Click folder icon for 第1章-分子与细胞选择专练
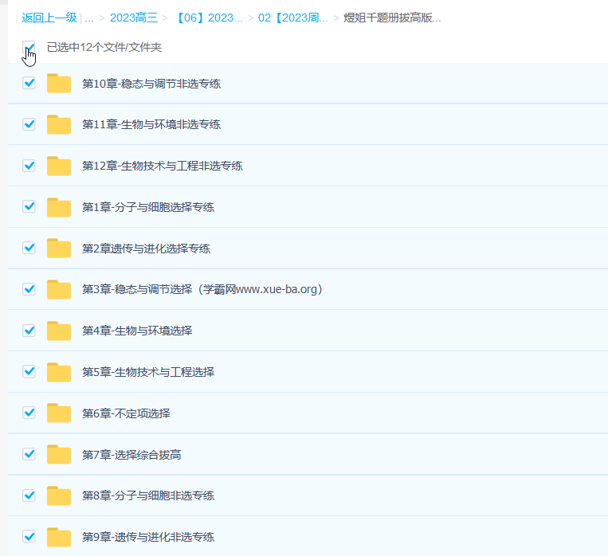This screenshot has height=556, width=608. [59, 207]
